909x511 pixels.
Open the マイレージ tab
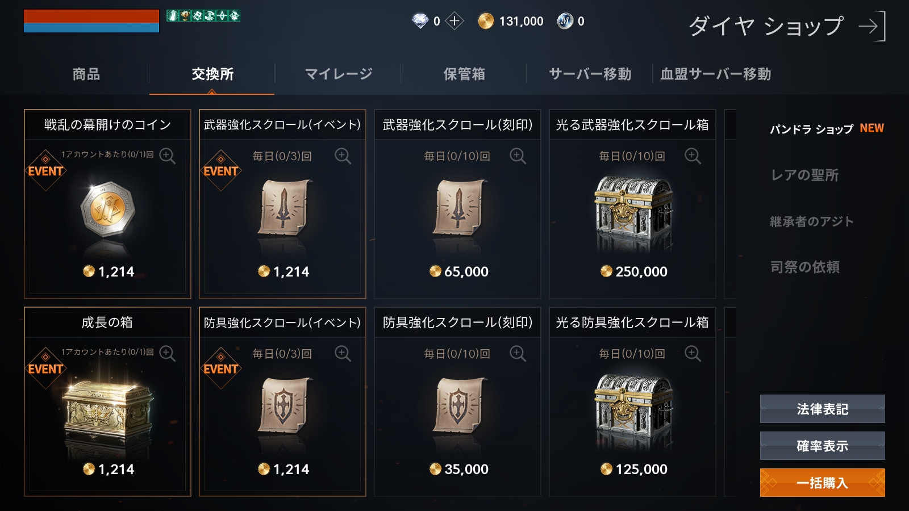pyautogui.click(x=339, y=74)
